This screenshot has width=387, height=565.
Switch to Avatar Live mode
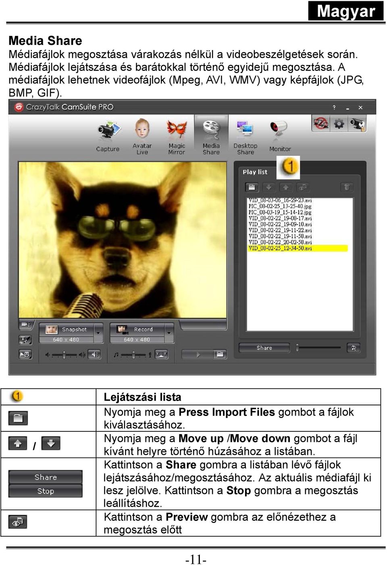click(x=142, y=137)
